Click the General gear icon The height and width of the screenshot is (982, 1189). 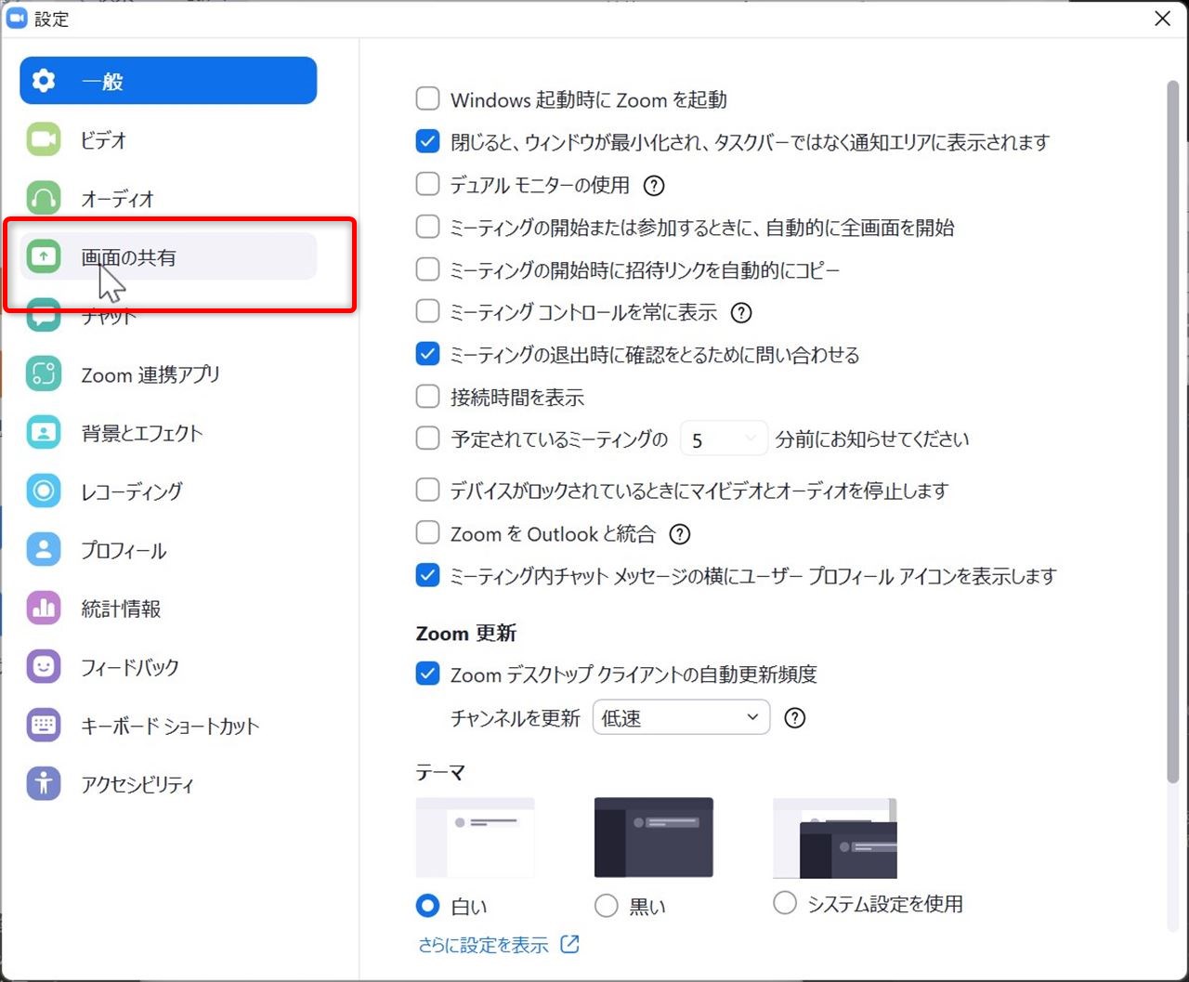(44, 81)
